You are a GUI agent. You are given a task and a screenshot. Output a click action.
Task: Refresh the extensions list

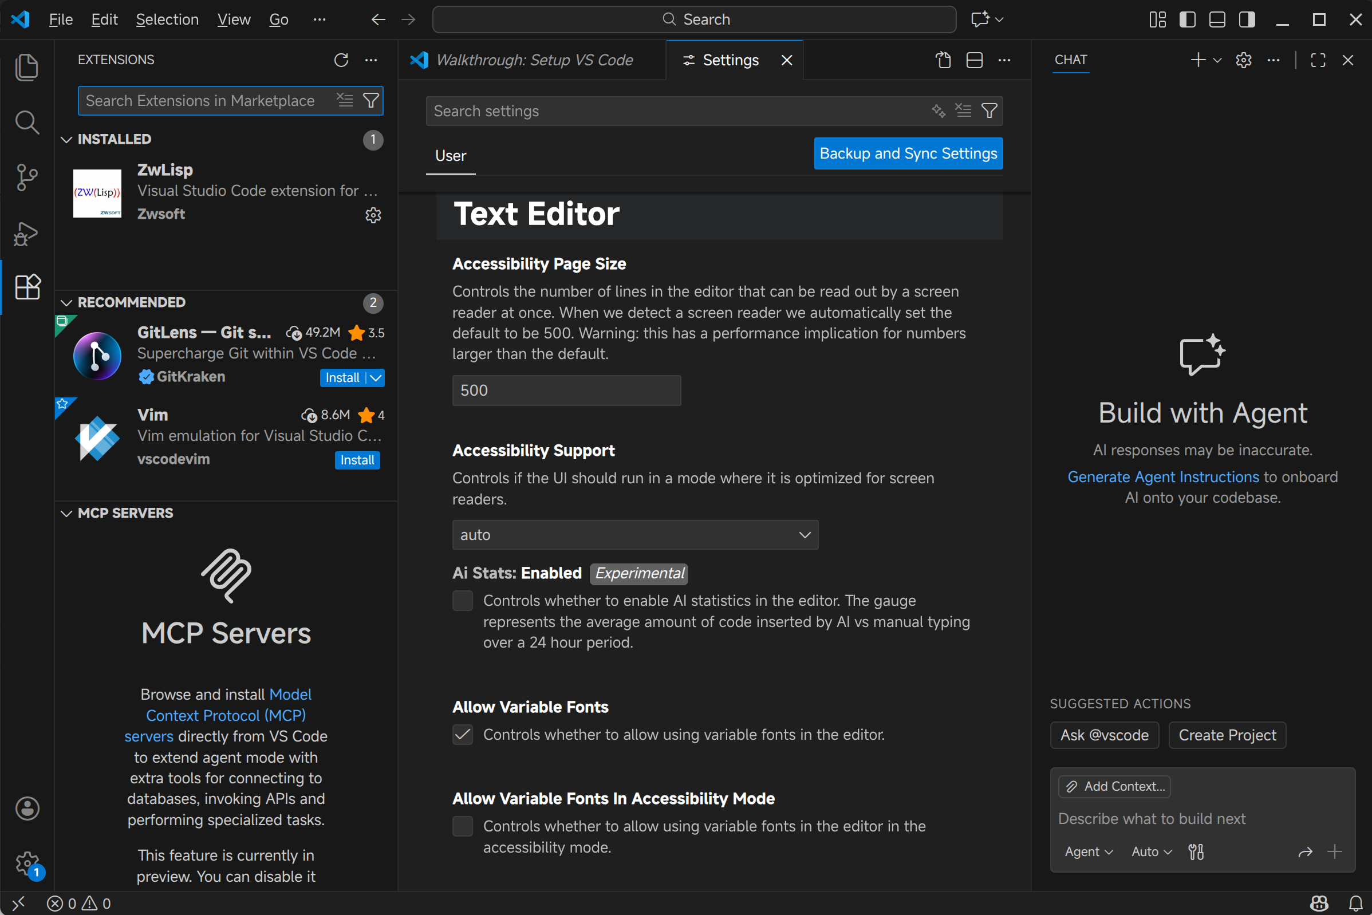(x=341, y=60)
